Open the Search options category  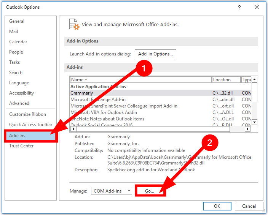coord(16,73)
